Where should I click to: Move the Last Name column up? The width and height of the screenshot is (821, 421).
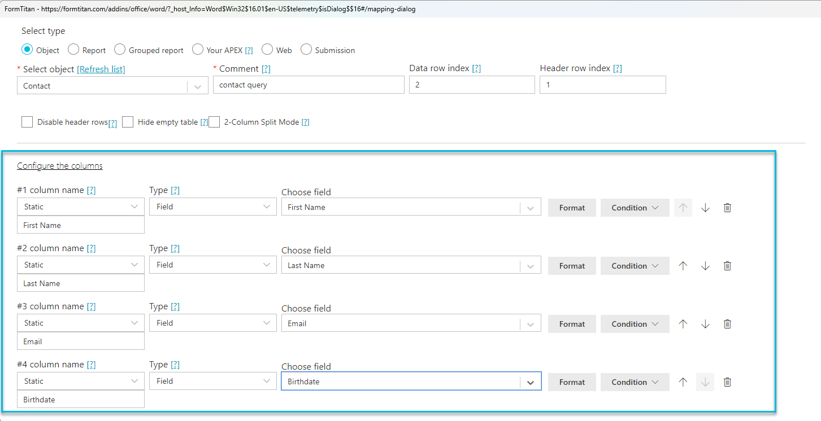coord(683,265)
